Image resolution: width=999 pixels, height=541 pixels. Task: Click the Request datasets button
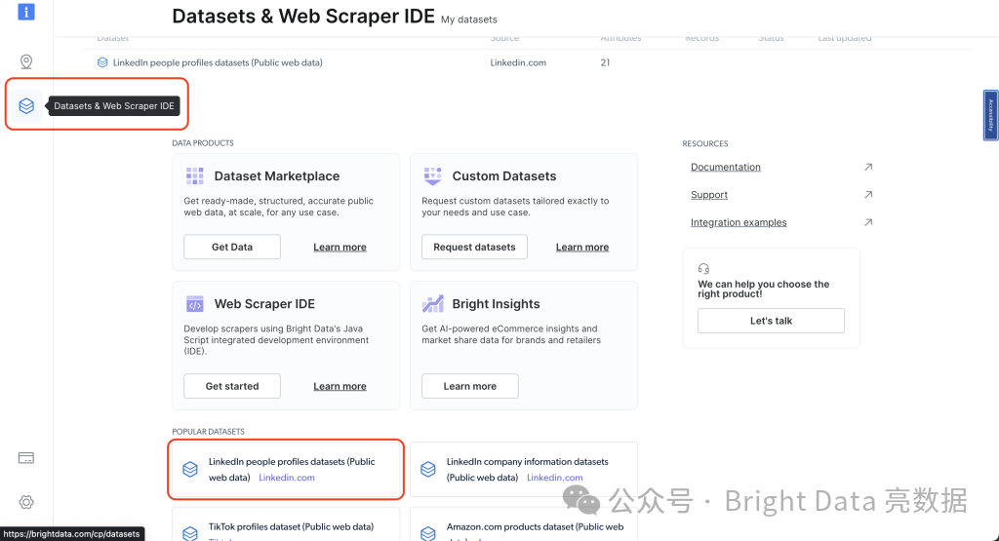(474, 247)
